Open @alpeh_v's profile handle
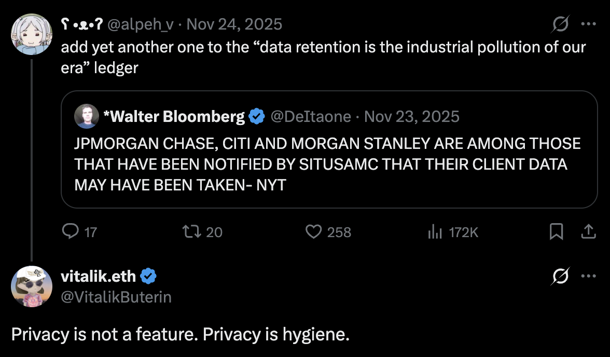Image resolution: width=610 pixels, height=357 pixels. [x=140, y=24]
